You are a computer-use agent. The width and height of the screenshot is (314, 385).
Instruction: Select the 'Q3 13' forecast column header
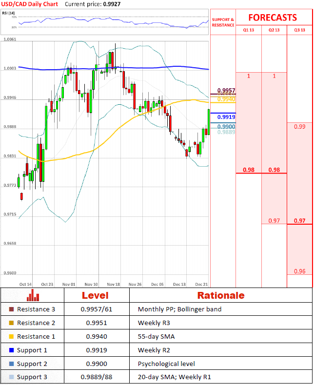299,30
